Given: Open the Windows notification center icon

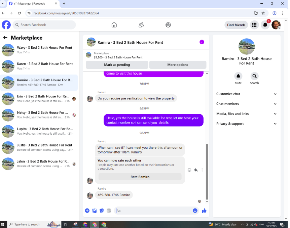Looking at the screenshot, I should pyautogui.click(x=282, y=225).
